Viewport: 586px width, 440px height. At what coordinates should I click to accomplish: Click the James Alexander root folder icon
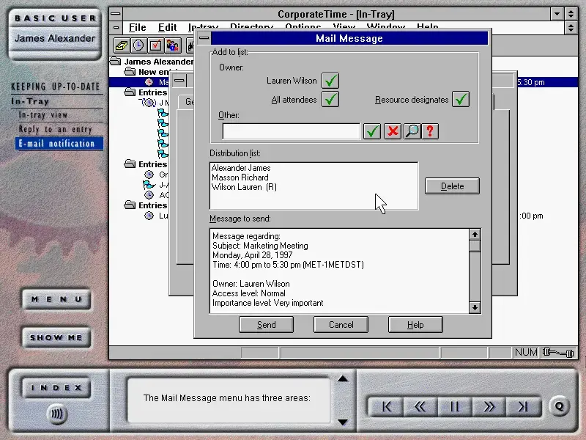115,62
